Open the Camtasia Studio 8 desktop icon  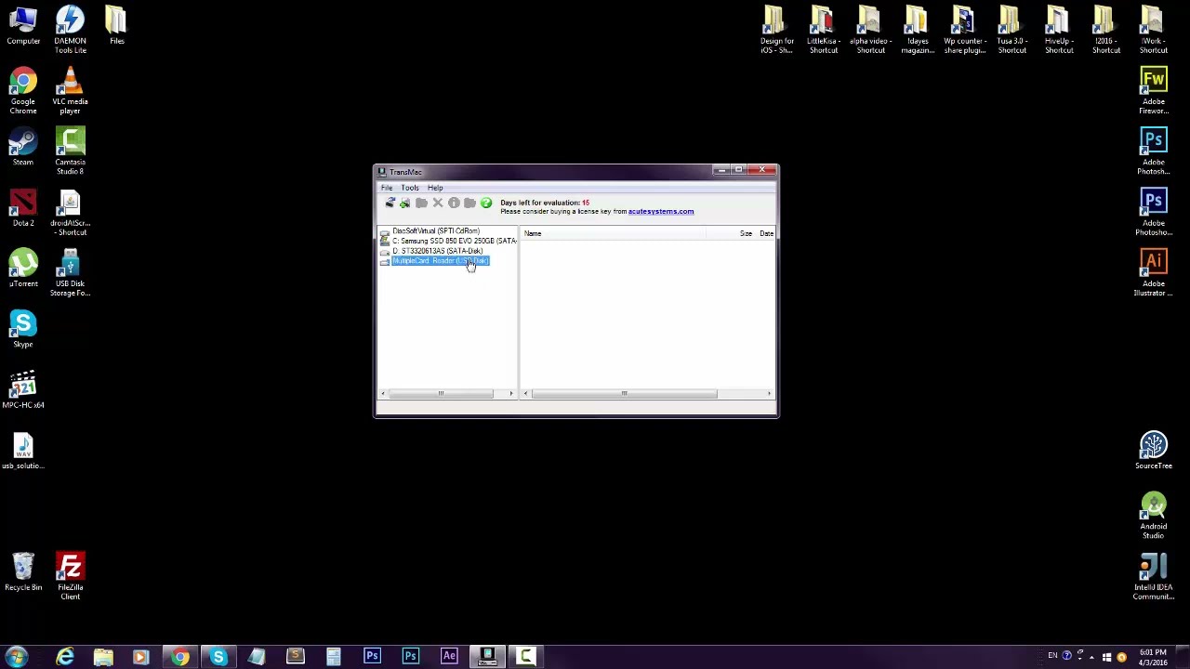click(x=70, y=151)
